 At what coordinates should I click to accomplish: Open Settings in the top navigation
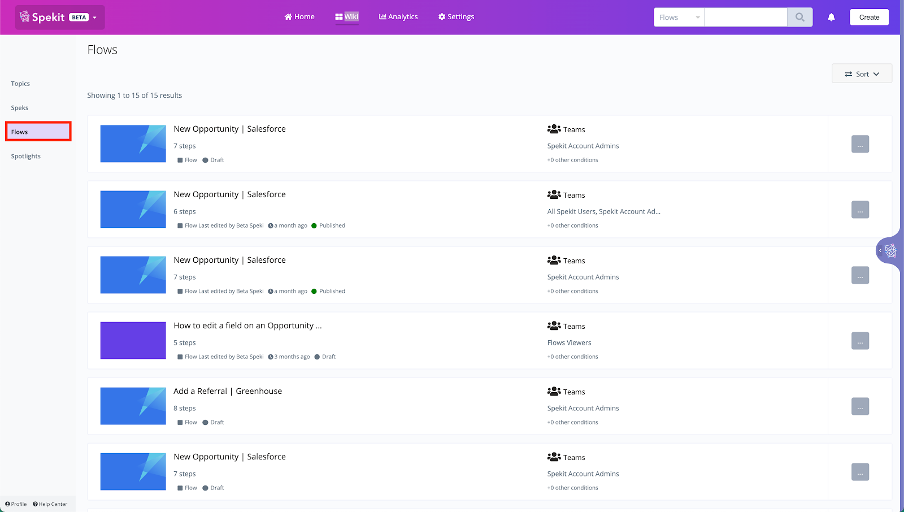pos(456,17)
